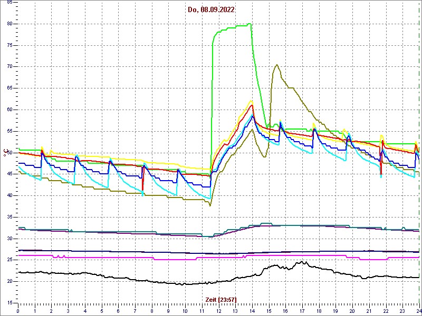This screenshot has height=316, width=422.
Task: Click hour "12" on the time axis
Action: pyautogui.click(x=218, y=311)
